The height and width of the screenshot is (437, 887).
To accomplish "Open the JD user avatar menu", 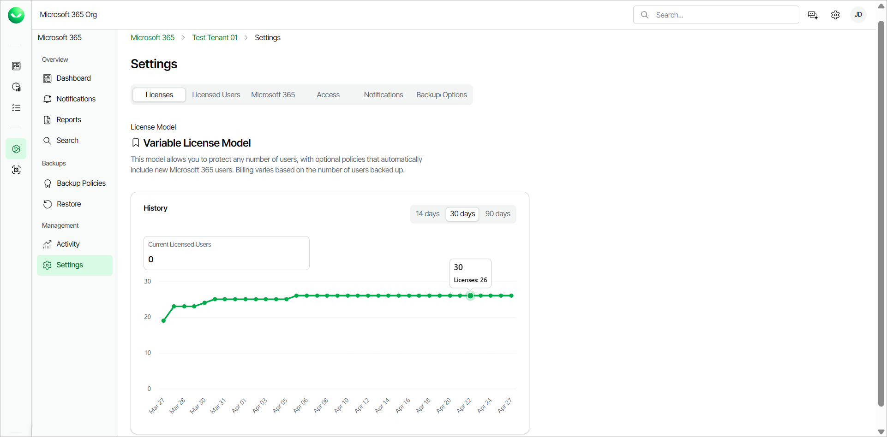I will [x=858, y=15].
